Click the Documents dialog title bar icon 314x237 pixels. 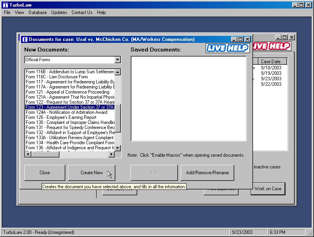pos(25,39)
